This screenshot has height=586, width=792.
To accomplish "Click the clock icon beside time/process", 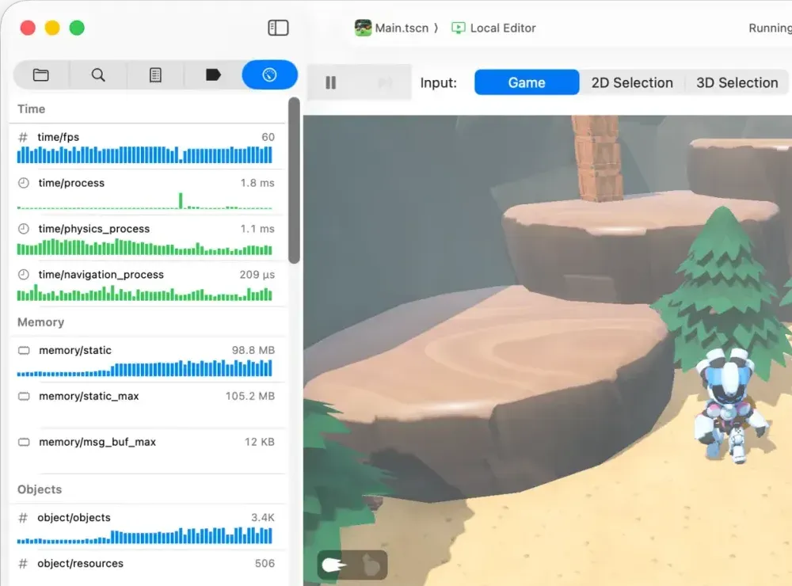I will pyautogui.click(x=23, y=183).
